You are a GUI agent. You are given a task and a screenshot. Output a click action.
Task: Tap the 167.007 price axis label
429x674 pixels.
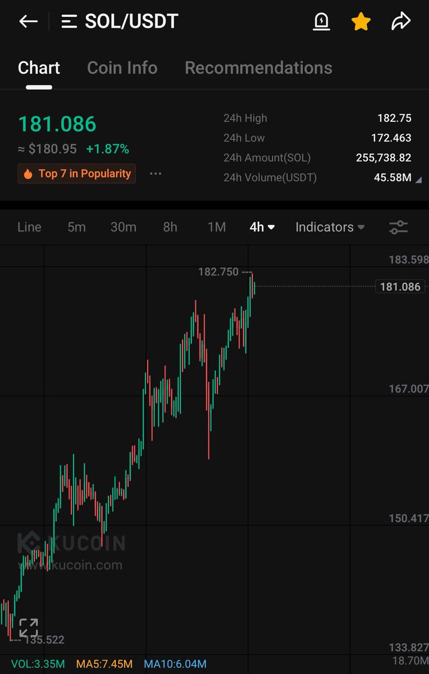(x=409, y=389)
